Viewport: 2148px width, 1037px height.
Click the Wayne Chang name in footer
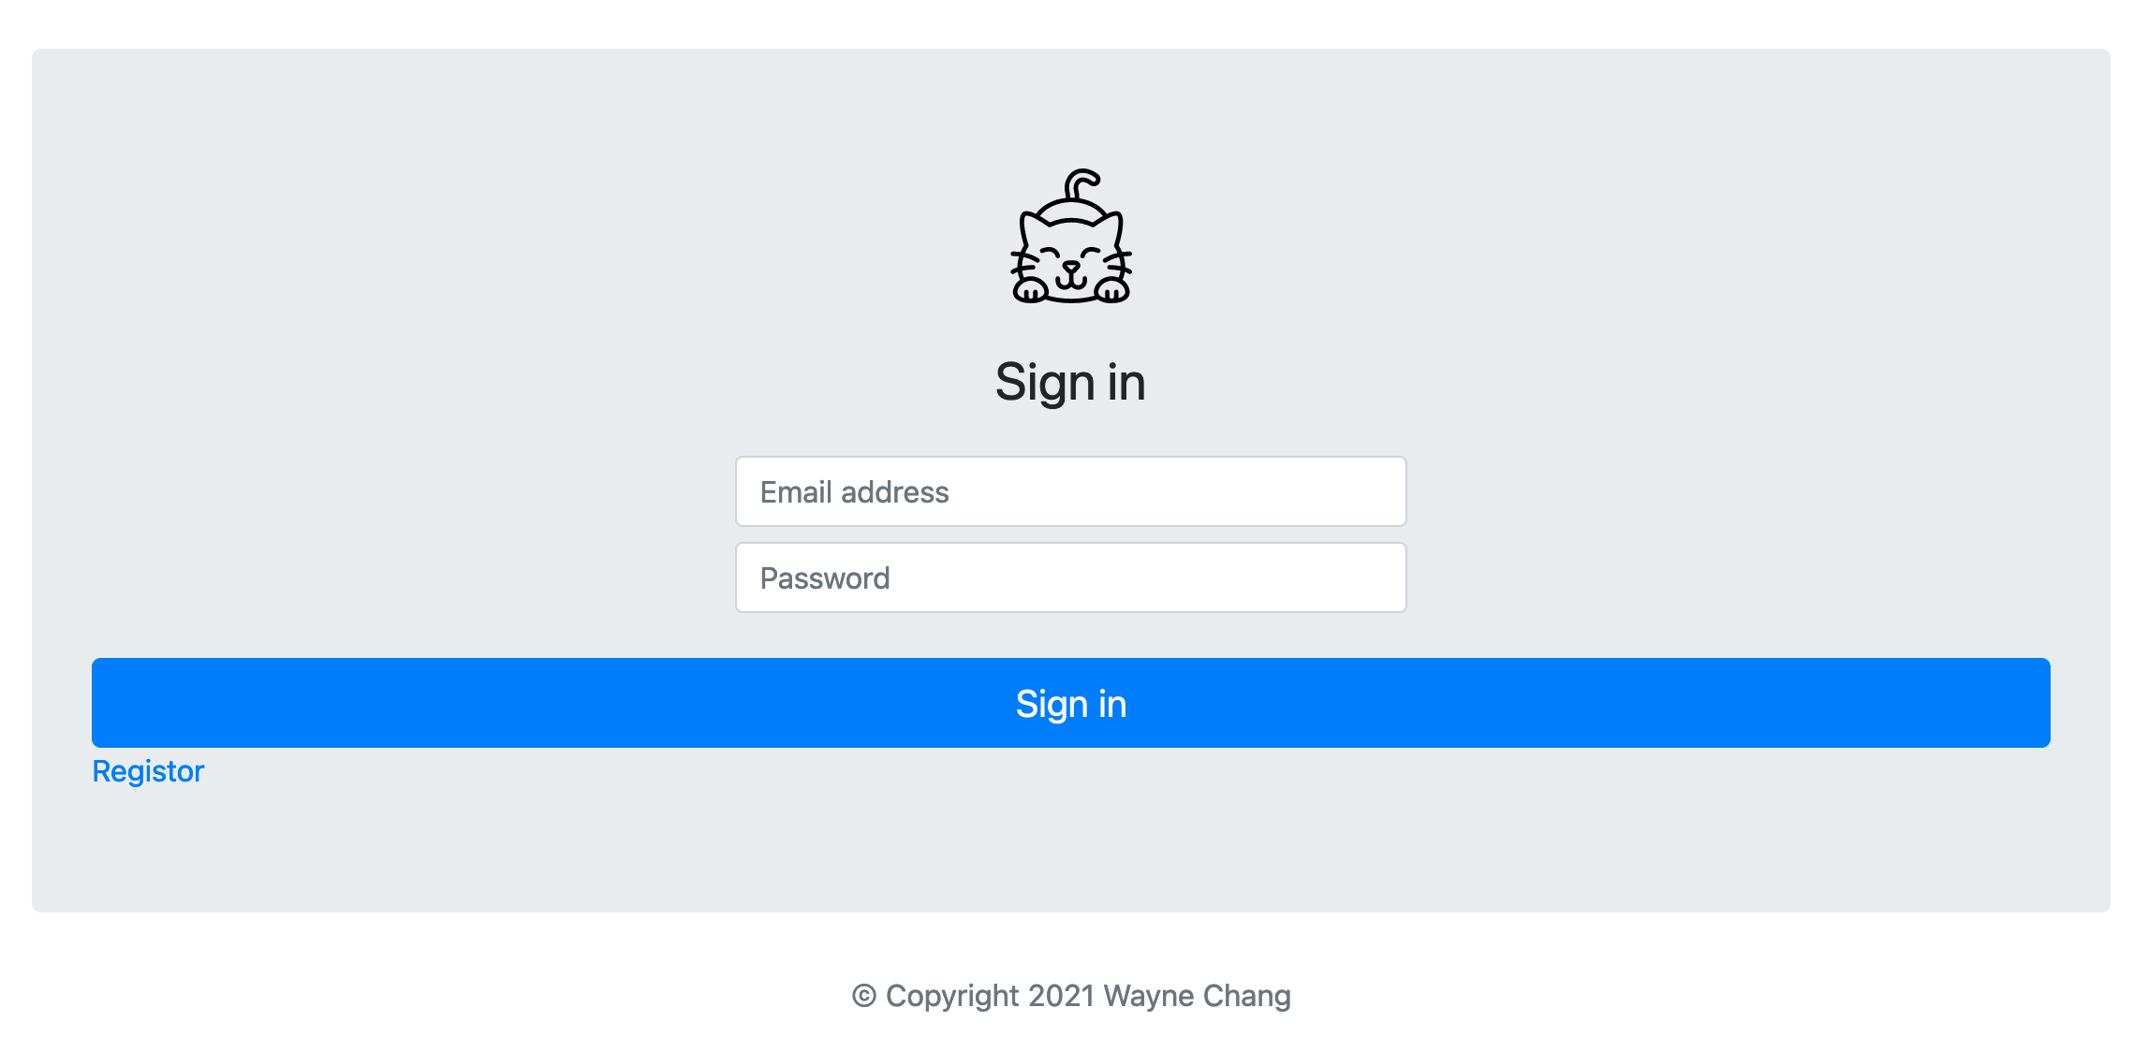pyautogui.click(x=1198, y=996)
